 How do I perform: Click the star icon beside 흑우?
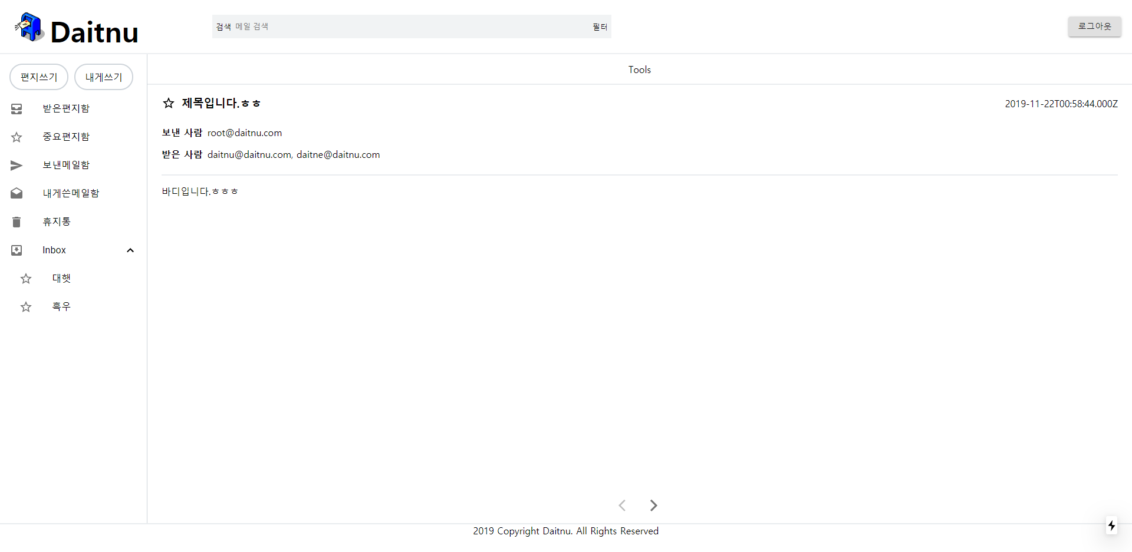point(26,307)
